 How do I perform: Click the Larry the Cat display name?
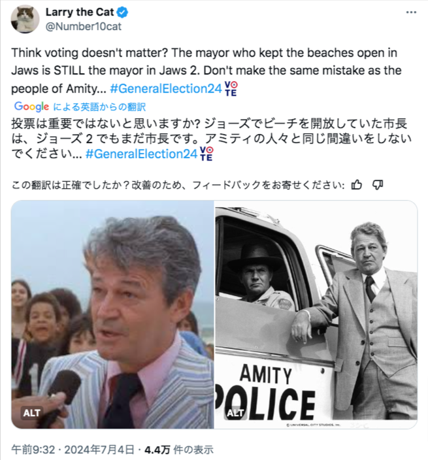pos(80,12)
